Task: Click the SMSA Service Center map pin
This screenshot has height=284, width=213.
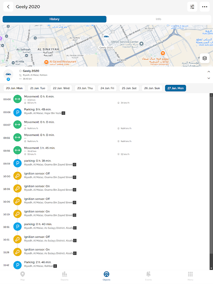Action: (x=142, y=43)
